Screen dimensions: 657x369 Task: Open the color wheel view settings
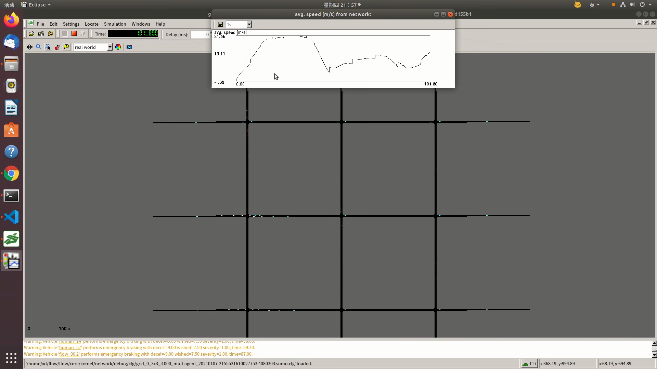click(x=118, y=47)
